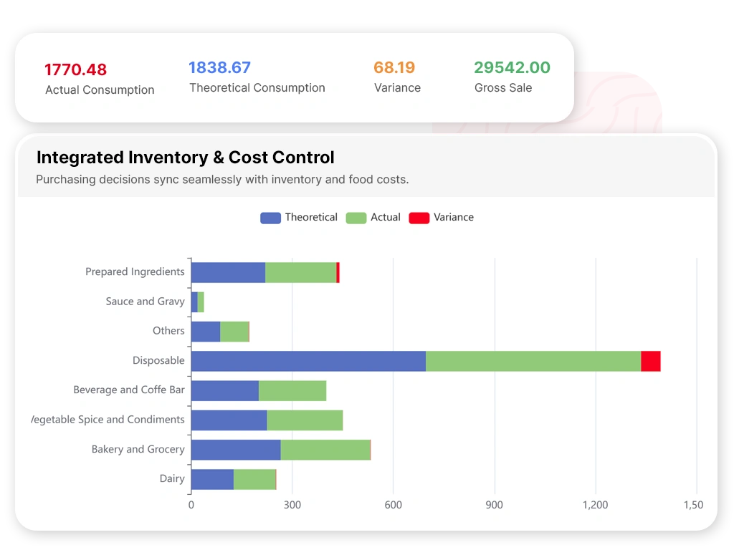Screen dimensions: 734x550
Task: Click Prepared Ingredients blue bar segment
Action: 229,273
